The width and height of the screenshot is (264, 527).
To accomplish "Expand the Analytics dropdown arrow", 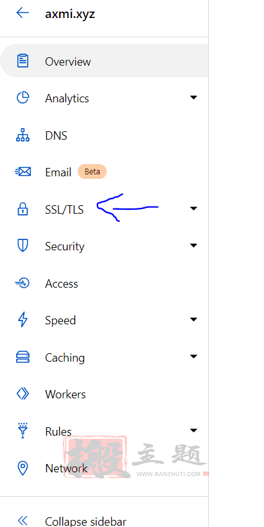I will (x=193, y=97).
